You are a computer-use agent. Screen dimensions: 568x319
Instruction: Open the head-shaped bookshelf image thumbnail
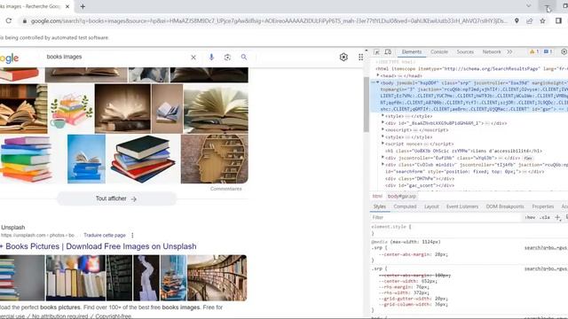tap(215, 159)
